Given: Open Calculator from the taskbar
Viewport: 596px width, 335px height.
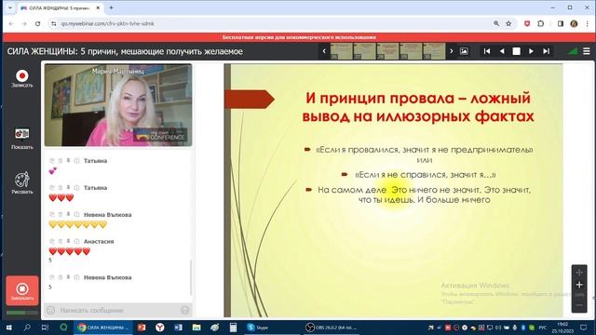Looking at the screenshot, I should point(233,328).
